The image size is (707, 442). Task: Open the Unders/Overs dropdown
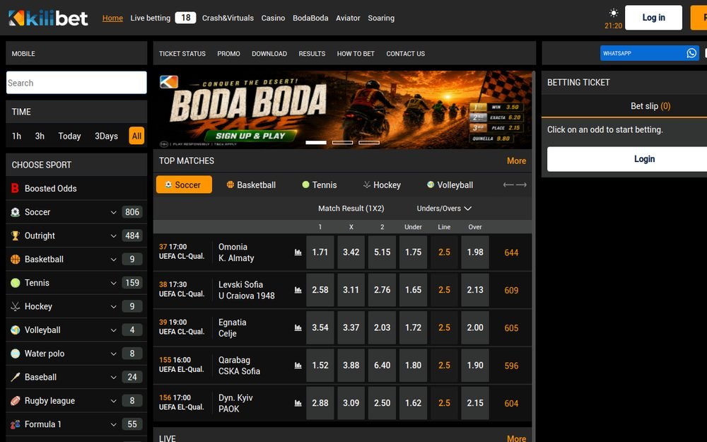tap(444, 209)
